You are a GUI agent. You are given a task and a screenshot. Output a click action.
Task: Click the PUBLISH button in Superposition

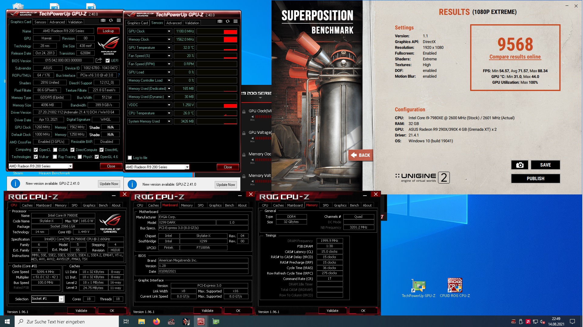coord(535,178)
